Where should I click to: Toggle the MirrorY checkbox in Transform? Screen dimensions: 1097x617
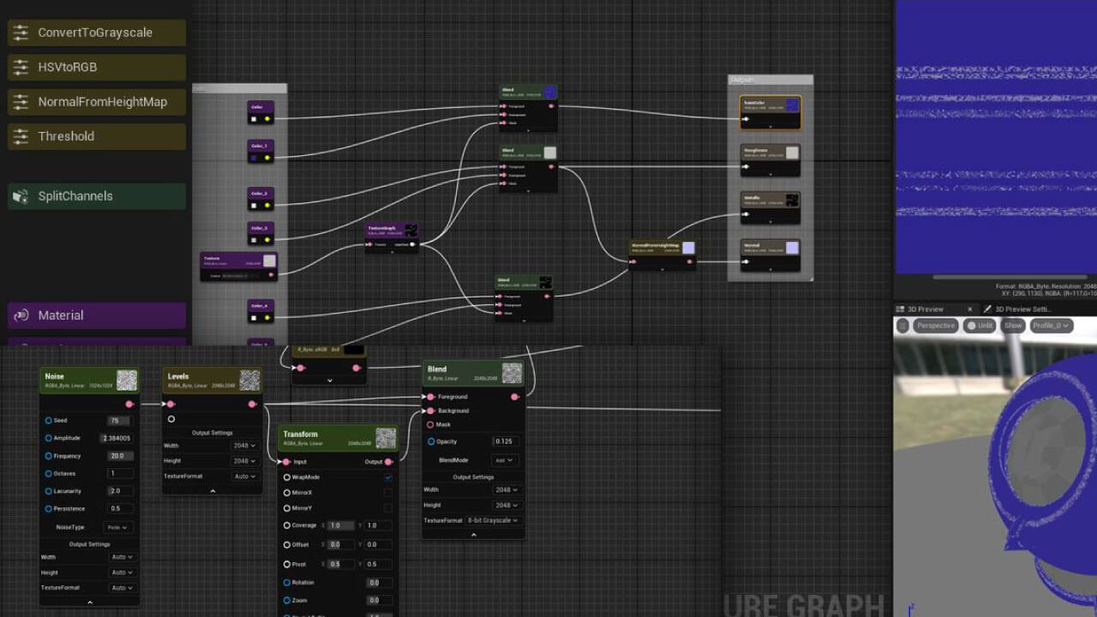(388, 508)
